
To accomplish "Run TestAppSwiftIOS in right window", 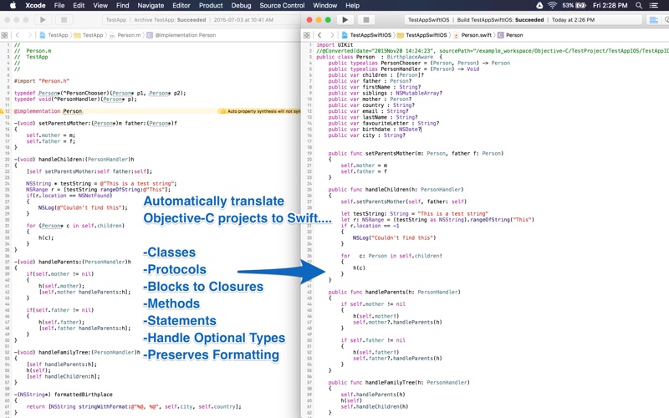I will click(345, 19).
